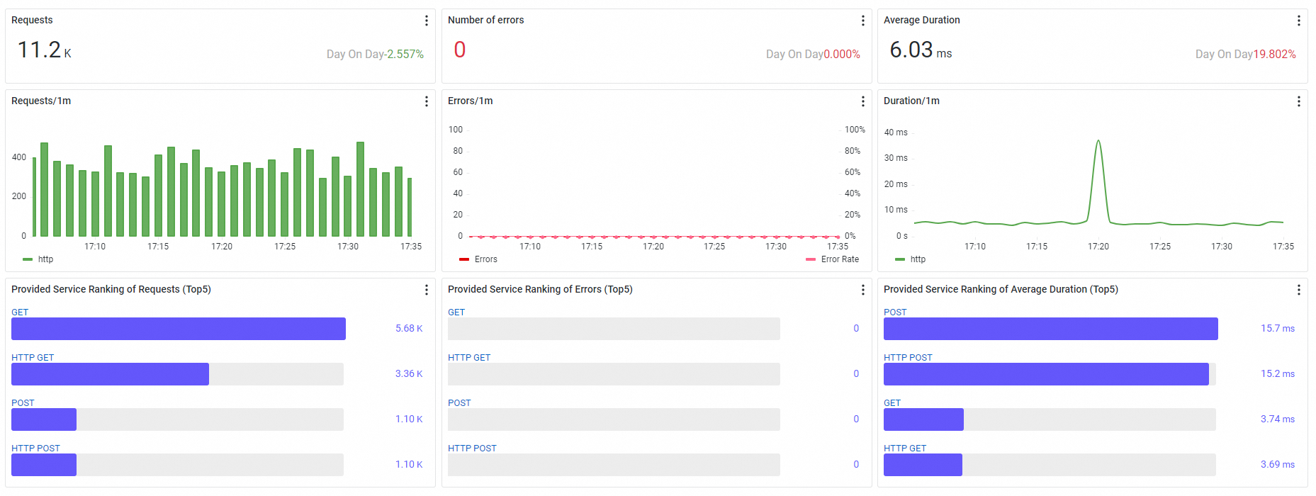Screen dimensions: 1316x496
Task: Open the Requests panel kebab menu
Action: 427,21
